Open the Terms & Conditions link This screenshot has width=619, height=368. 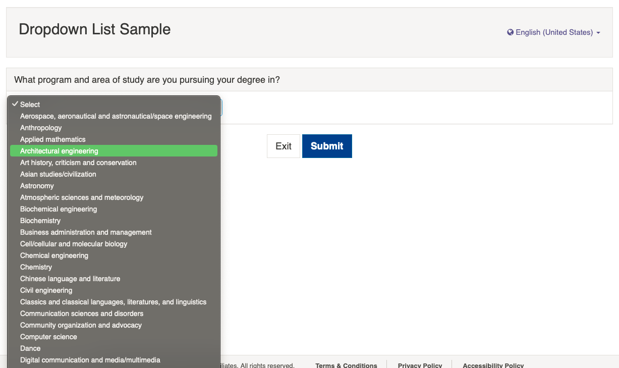pos(346,365)
